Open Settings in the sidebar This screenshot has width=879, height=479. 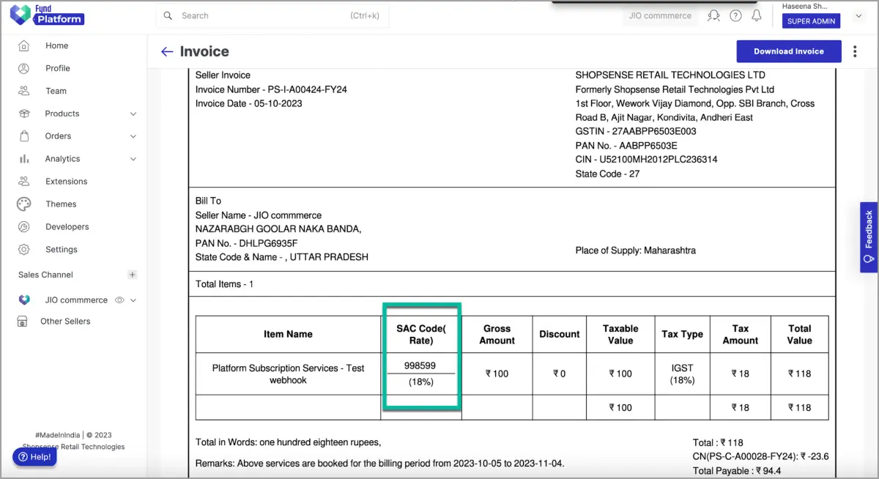[x=62, y=249]
